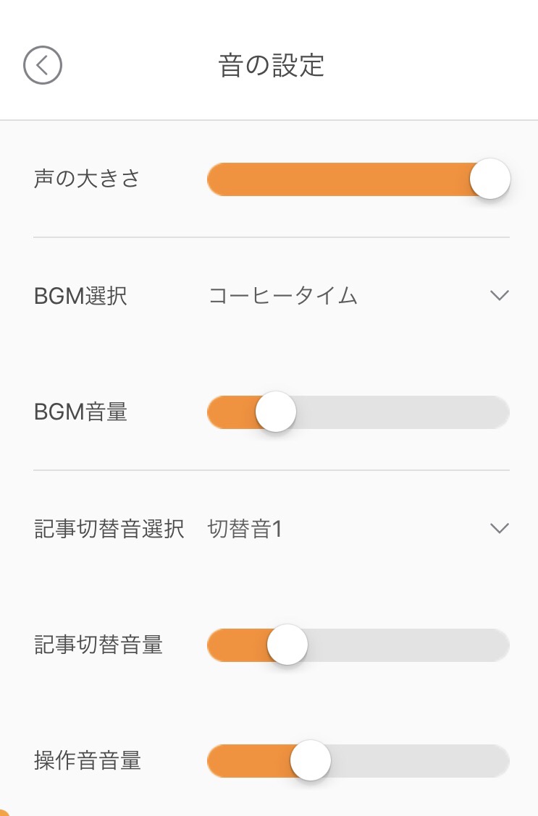The image size is (538, 816).
Task: Go back using the circled arrow icon
Action: (43, 65)
